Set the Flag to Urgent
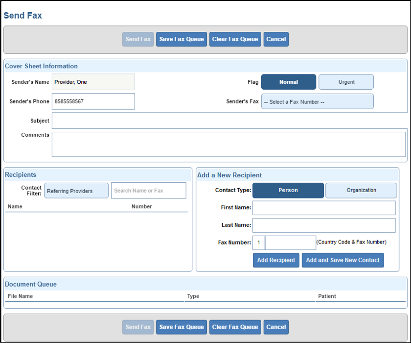 click(x=346, y=82)
